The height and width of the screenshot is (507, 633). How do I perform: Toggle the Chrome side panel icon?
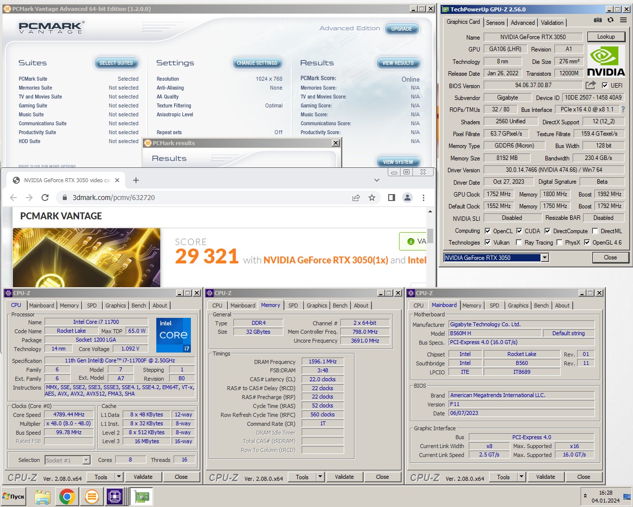click(x=392, y=198)
